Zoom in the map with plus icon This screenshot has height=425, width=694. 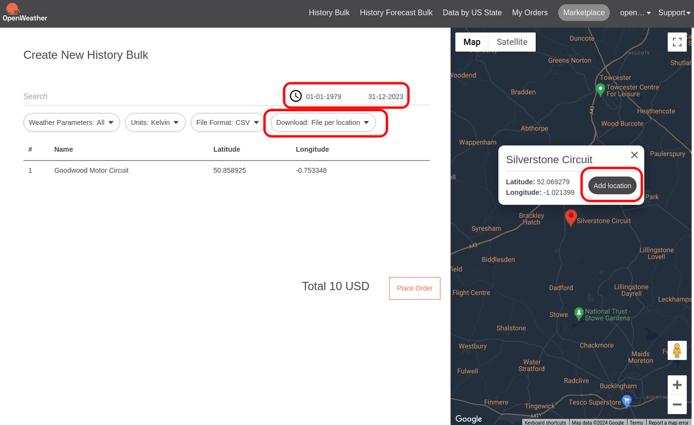pyautogui.click(x=677, y=385)
